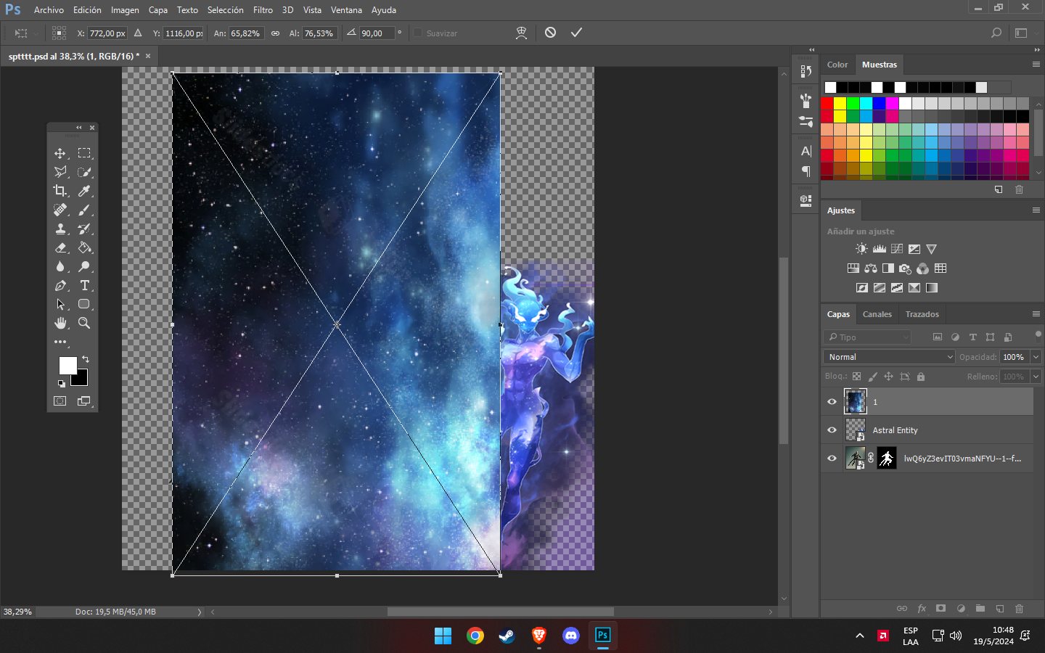Switch to warp mode in options bar
Viewport: 1045px width, 653px height.
pyautogui.click(x=521, y=33)
